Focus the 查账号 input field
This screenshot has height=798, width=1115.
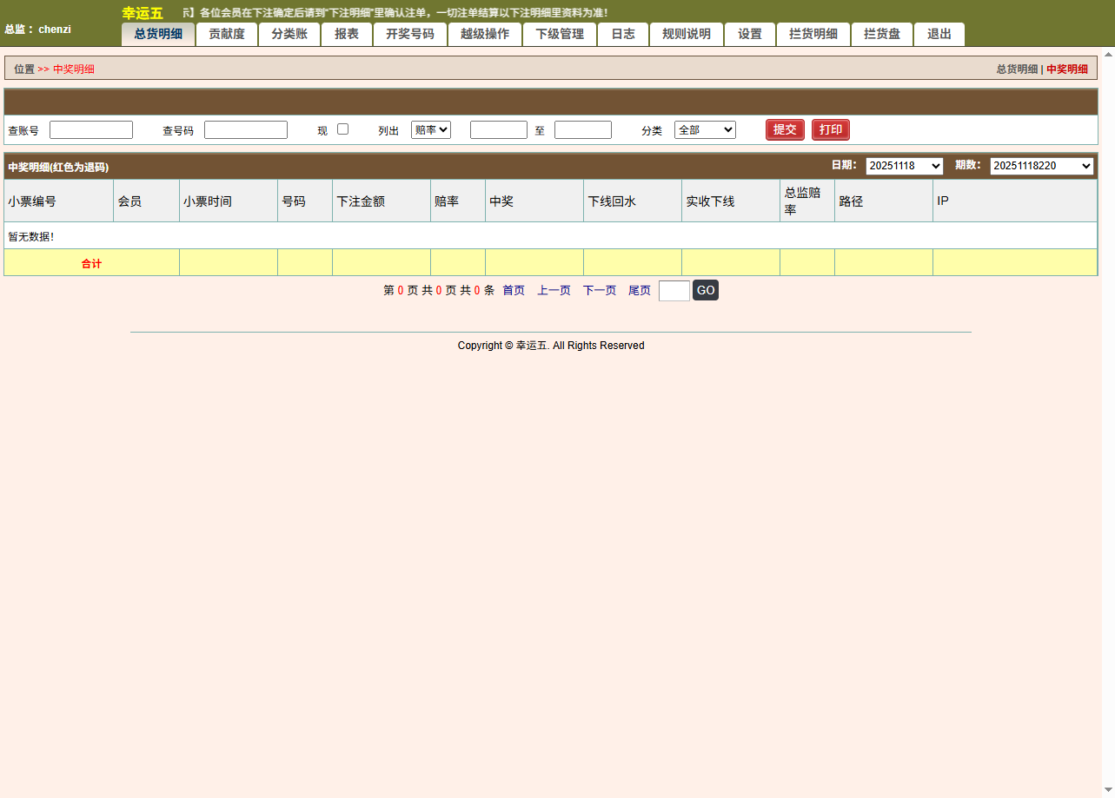click(x=91, y=129)
